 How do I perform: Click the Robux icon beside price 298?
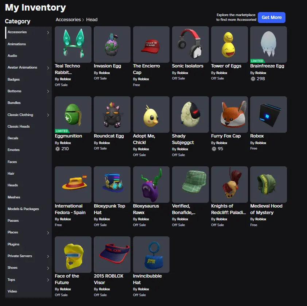click(253, 79)
